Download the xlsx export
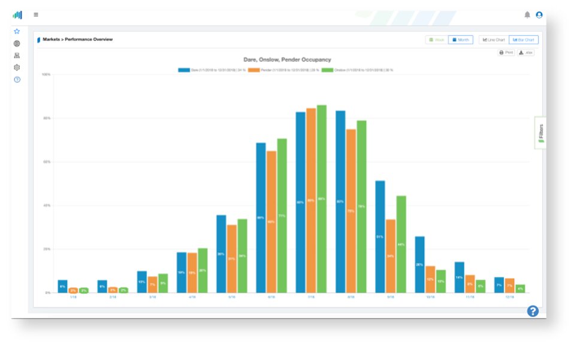 click(x=525, y=53)
